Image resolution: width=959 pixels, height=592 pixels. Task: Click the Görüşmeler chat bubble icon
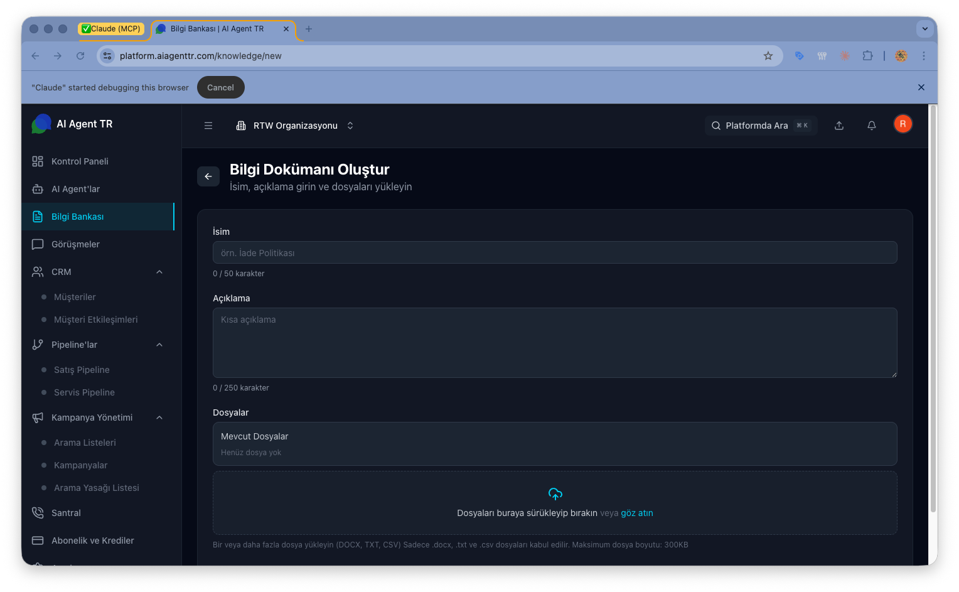pyautogui.click(x=38, y=244)
